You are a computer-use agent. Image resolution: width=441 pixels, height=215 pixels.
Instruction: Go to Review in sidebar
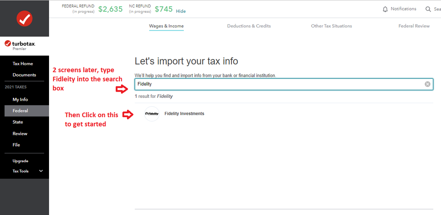click(x=20, y=133)
